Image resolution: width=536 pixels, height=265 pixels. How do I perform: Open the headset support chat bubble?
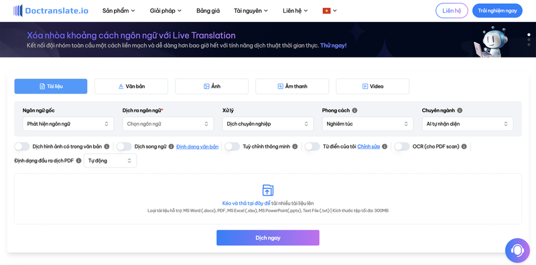point(517,250)
